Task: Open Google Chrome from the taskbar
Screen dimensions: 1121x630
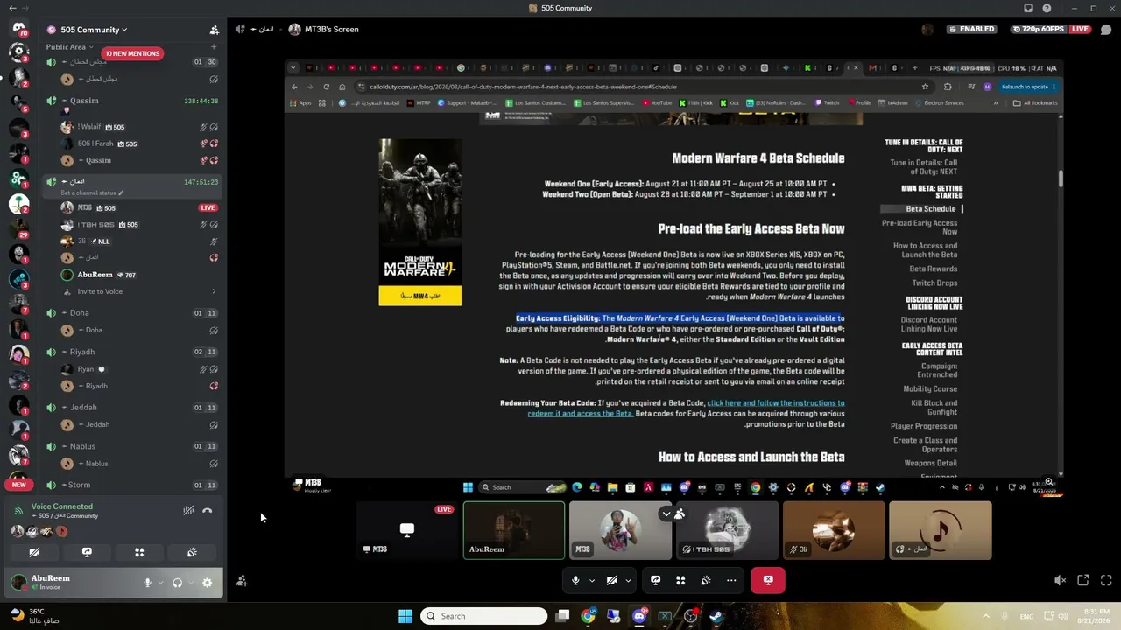Action: pyautogui.click(x=588, y=616)
